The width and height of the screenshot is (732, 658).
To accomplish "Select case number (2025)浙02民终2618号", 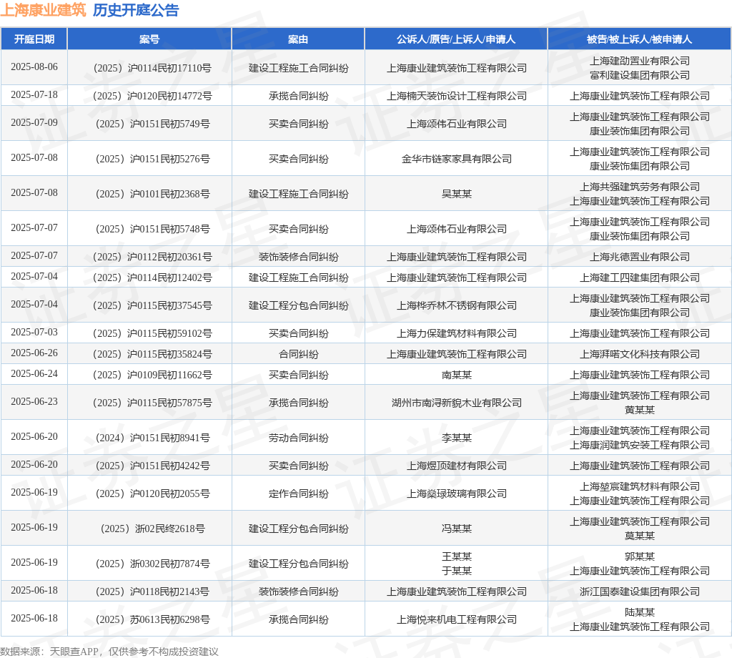I will point(152,529).
